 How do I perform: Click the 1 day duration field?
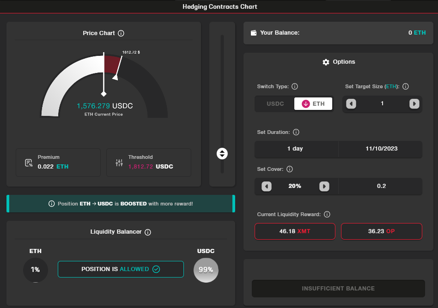click(x=296, y=149)
